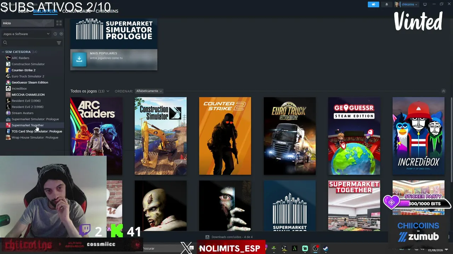Select GeoGuessr Steam Edition in sidebar

point(30,82)
